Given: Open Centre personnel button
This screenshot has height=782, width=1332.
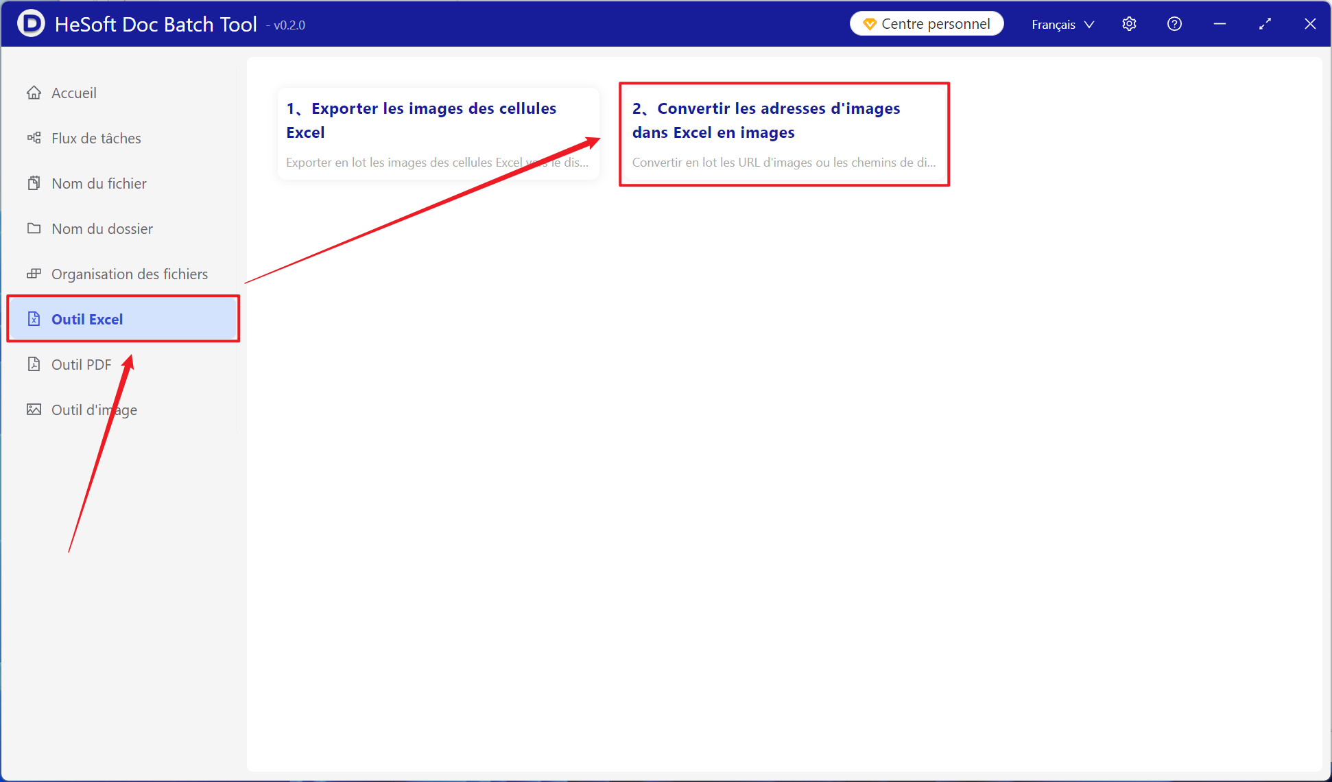Looking at the screenshot, I should point(927,24).
